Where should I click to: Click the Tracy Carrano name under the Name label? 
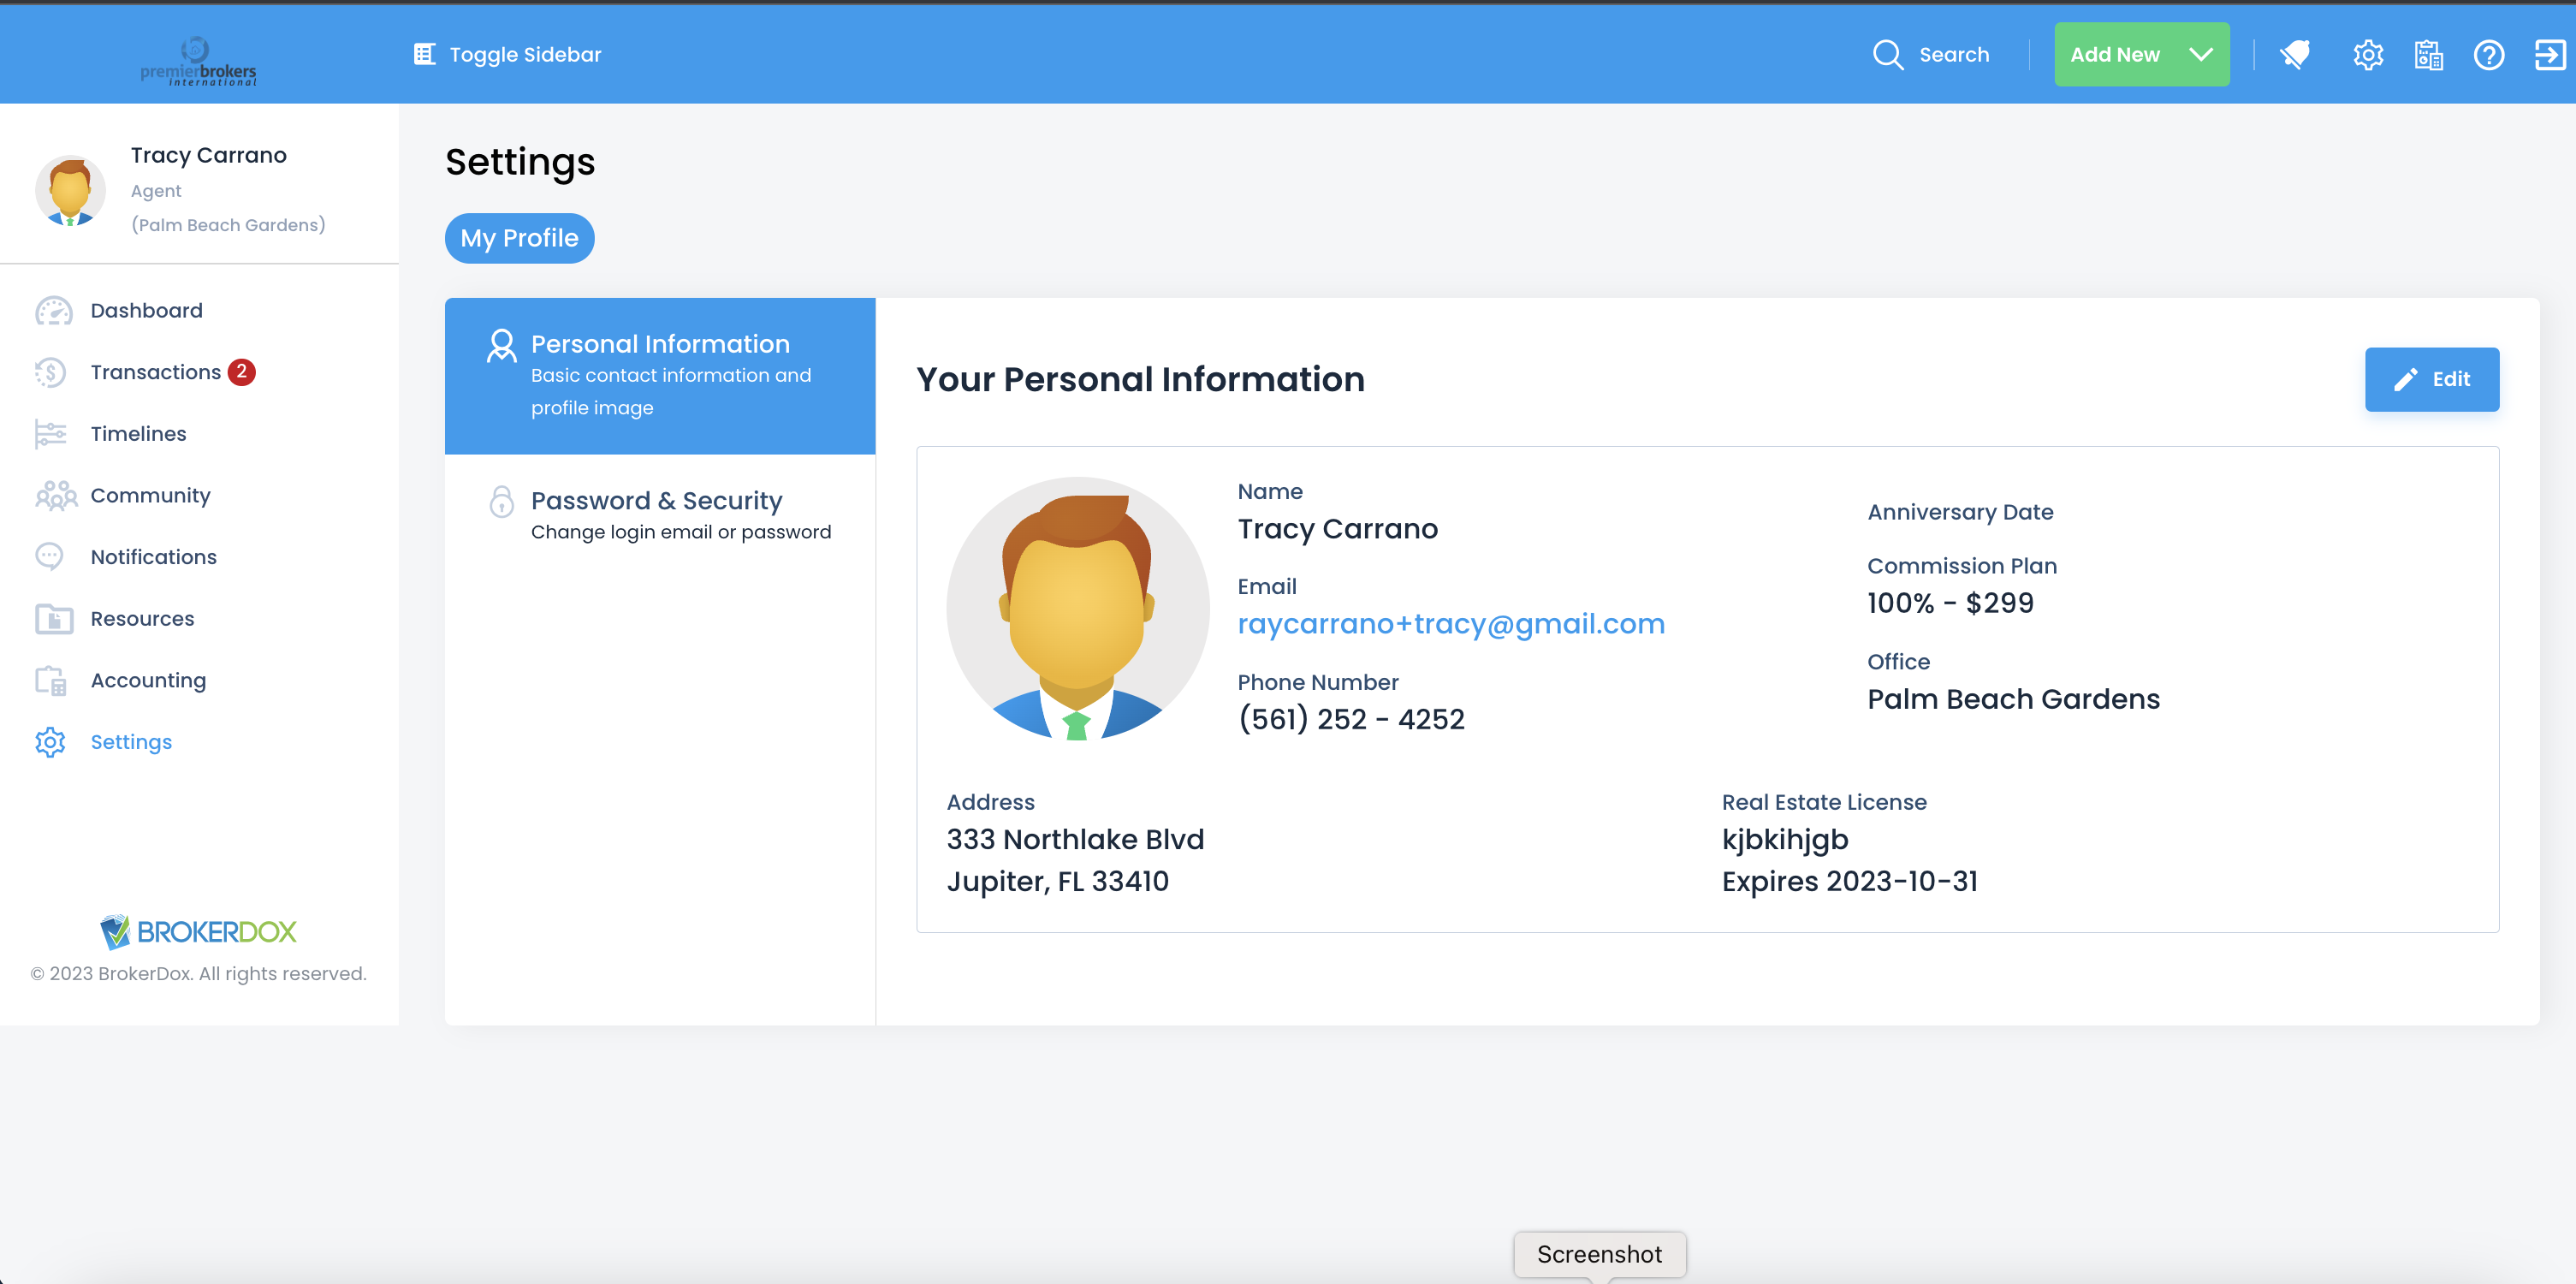point(1337,529)
